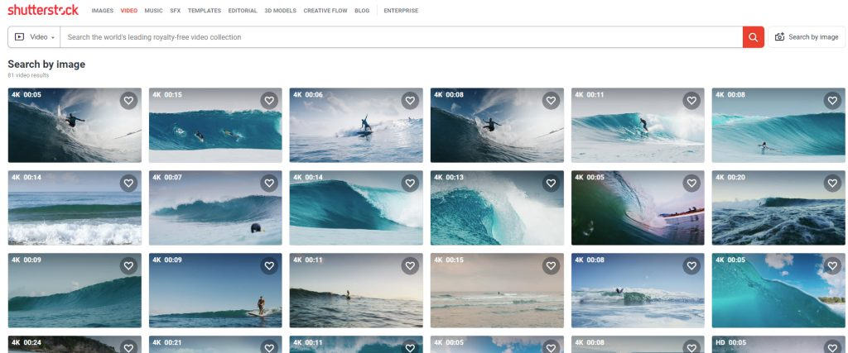Open the Video search type dropdown

(x=34, y=37)
